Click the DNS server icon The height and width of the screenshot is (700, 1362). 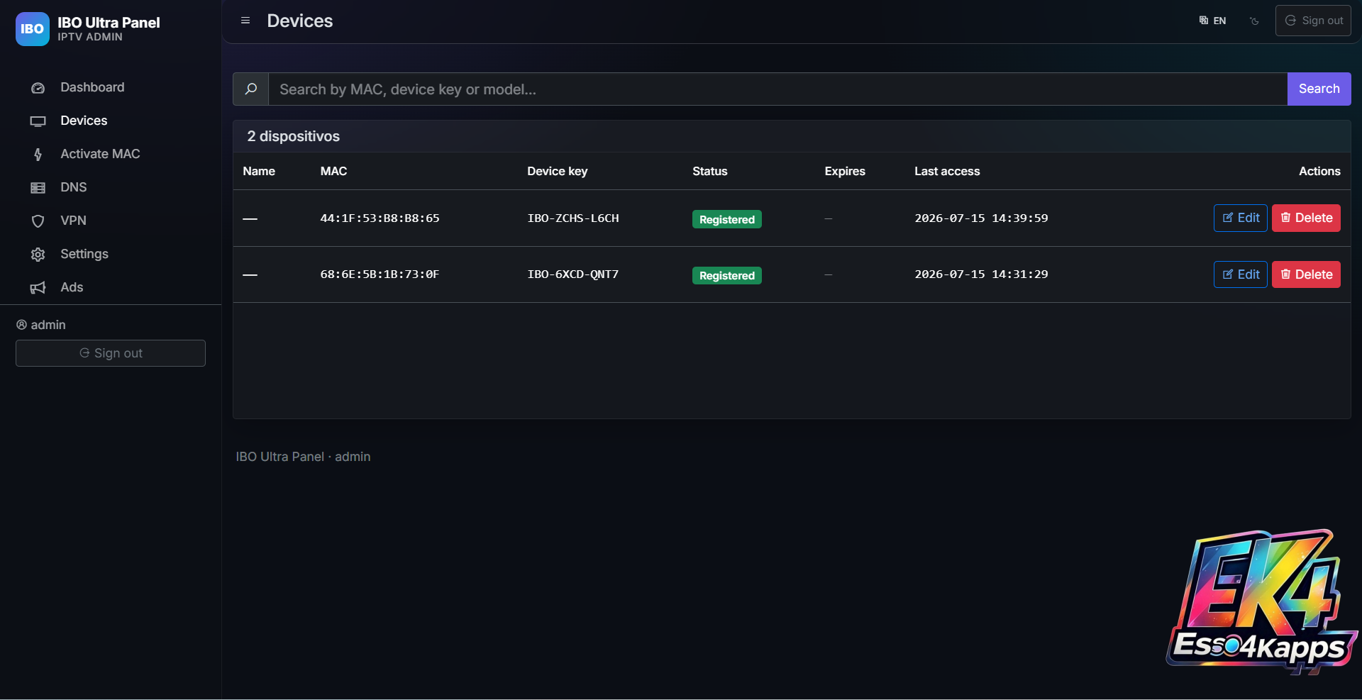click(38, 188)
